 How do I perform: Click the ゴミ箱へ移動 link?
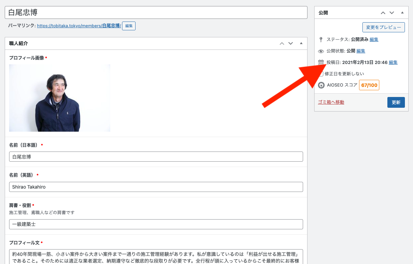pos(331,102)
